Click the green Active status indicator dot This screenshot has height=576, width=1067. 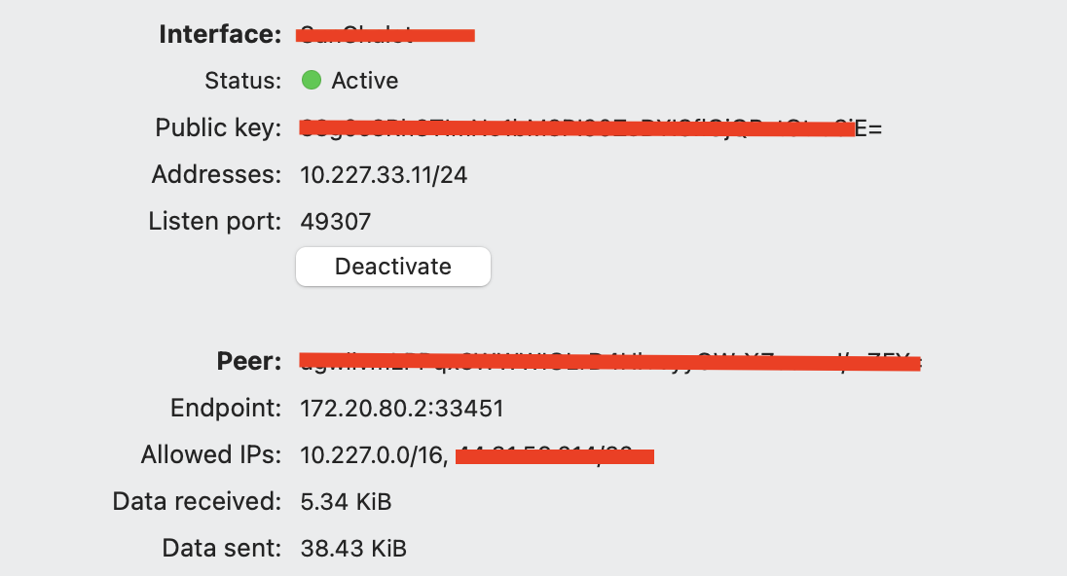(x=312, y=80)
